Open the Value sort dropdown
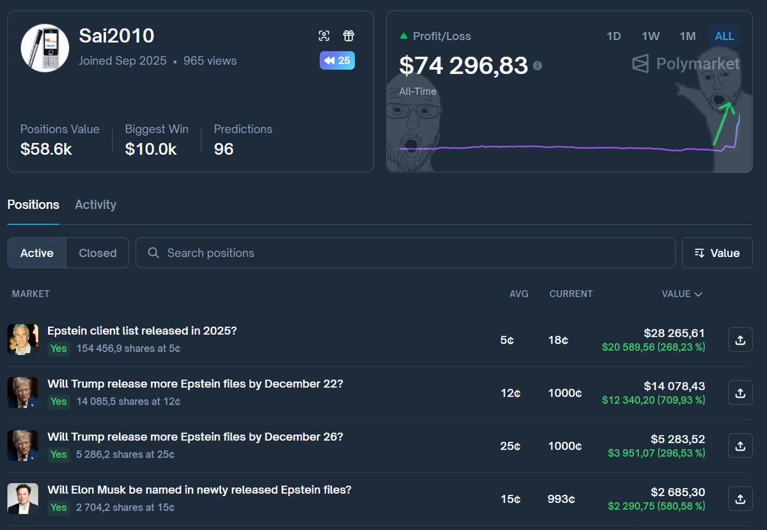The height and width of the screenshot is (530, 767). tap(717, 253)
